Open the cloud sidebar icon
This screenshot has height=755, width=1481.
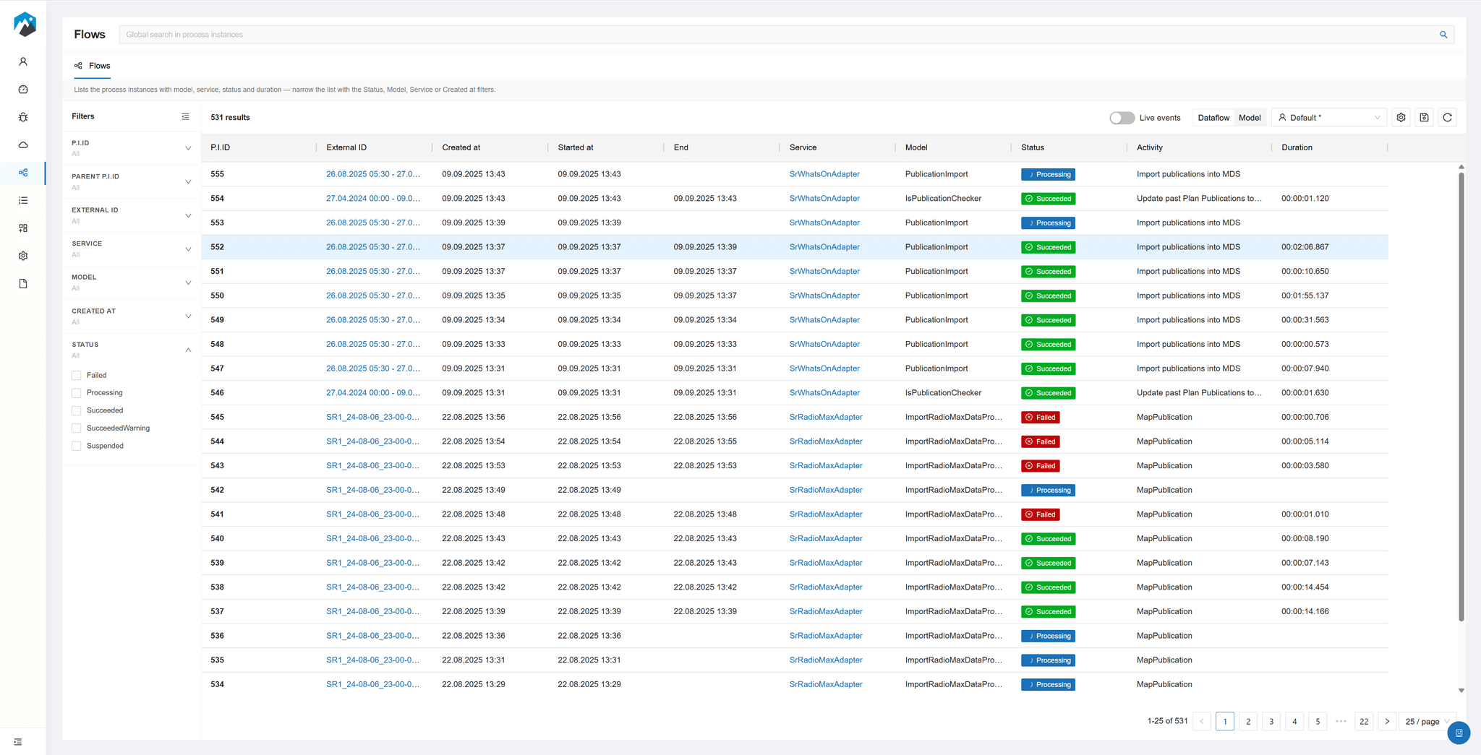(23, 145)
